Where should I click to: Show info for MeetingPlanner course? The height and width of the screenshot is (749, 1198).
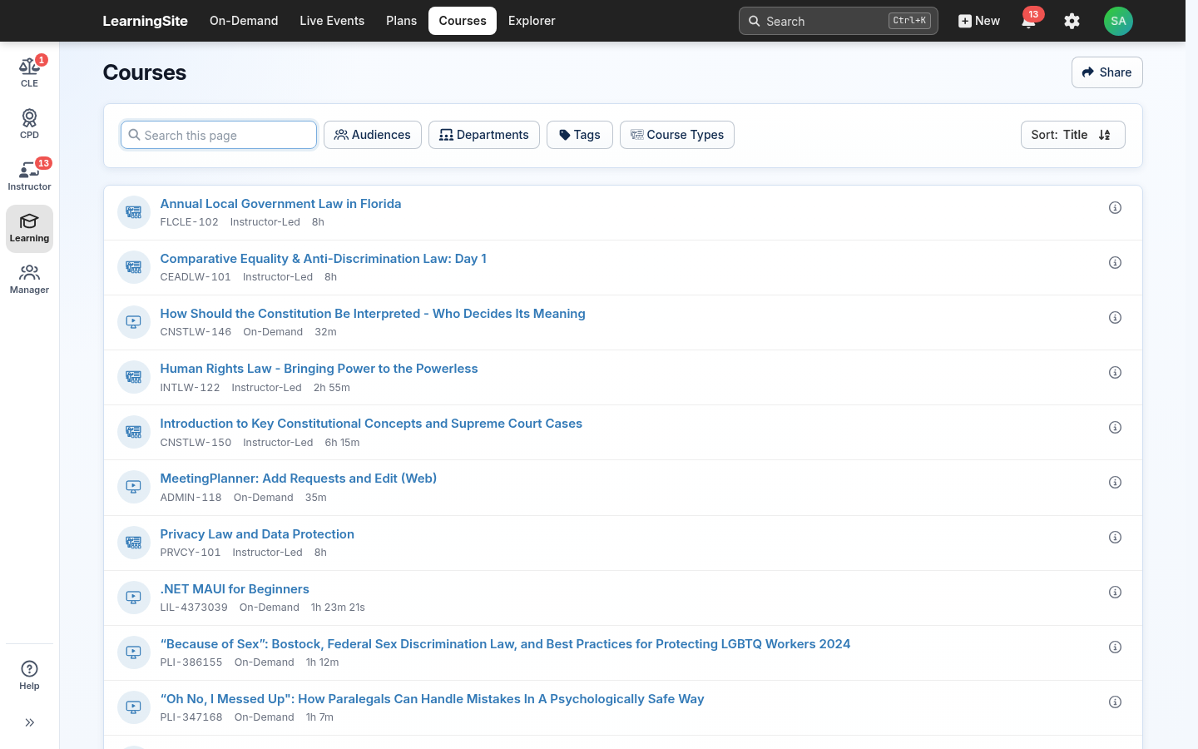pyautogui.click(x=1115, y=483)
